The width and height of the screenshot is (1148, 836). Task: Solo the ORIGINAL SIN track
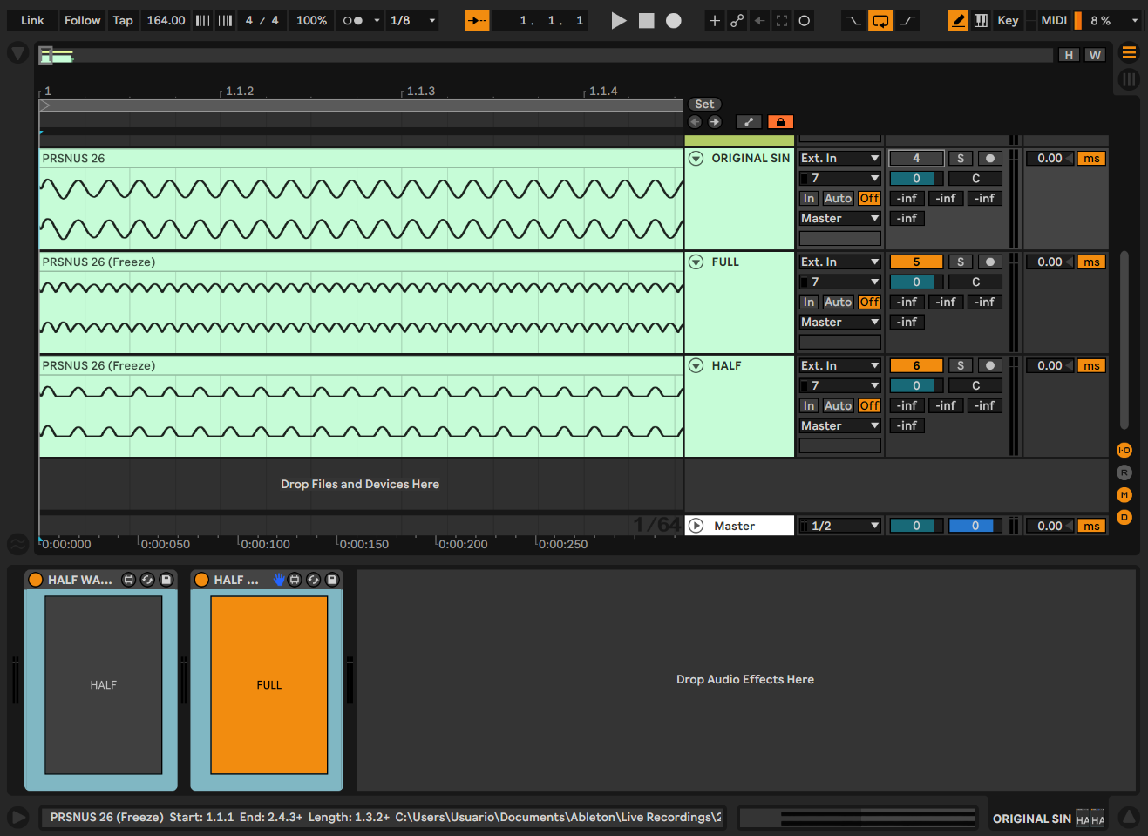960,159
